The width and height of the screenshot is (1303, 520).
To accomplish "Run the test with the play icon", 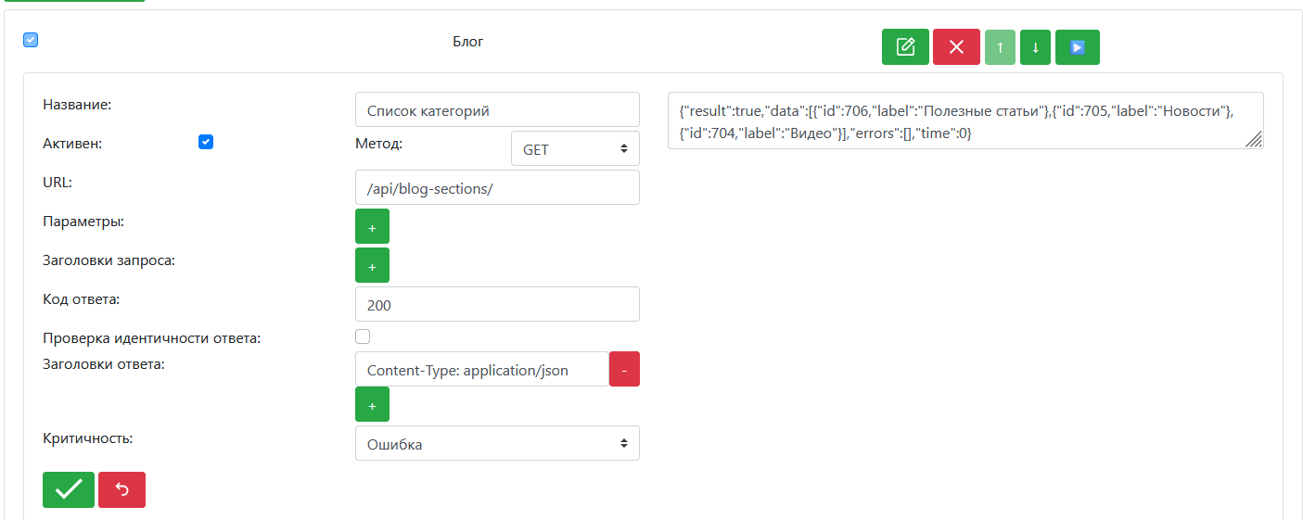I will [1077, 47].
